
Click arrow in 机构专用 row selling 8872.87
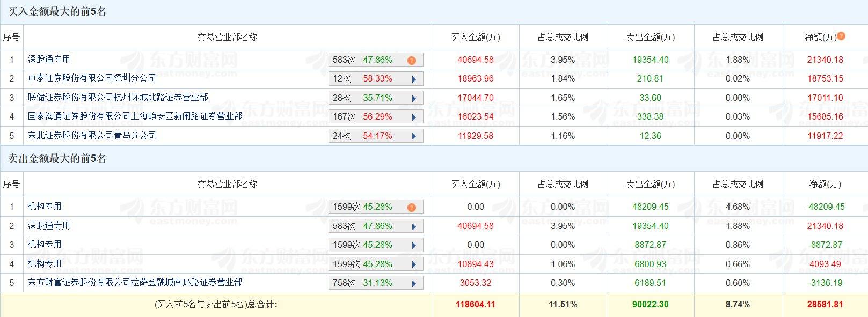(x=414, y=245)
